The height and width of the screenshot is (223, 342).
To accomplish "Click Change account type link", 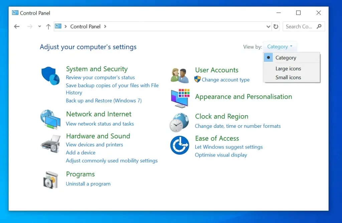I will pyautogui.click(x=225, y=80).
